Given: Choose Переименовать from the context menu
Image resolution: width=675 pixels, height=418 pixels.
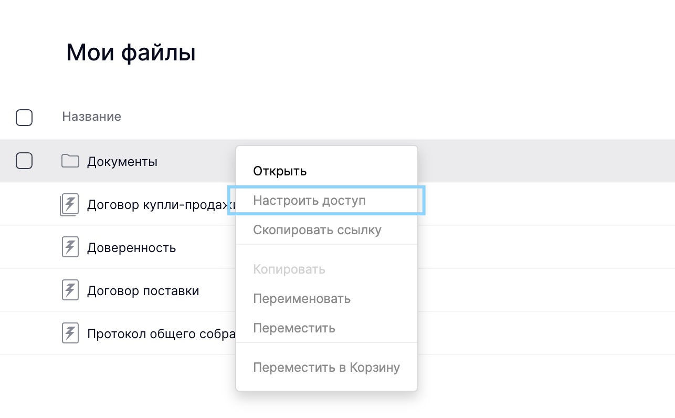Looking at the screenshot, I should [x=302, y=299].
